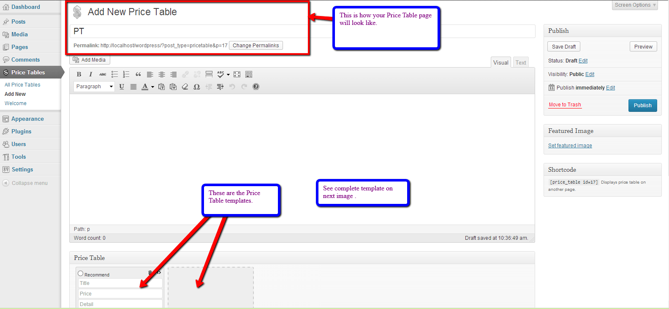Toggle fullscreen distraction-free writing mode
This screenshot has height=309, width=669.
tap(237, 74)
